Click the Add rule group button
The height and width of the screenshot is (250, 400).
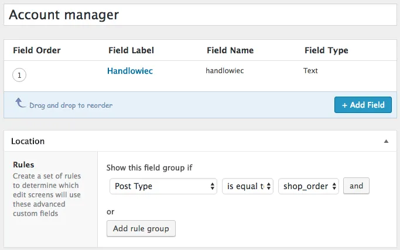point(141,228)
